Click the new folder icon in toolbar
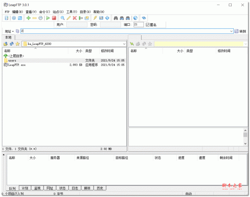Viewport: 250px width, 197px height. click(x=87, y=18)
